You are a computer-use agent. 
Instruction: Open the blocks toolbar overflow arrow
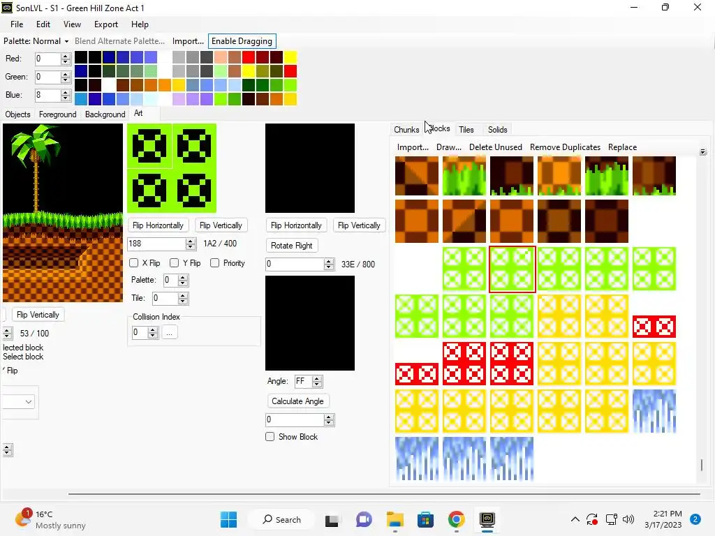pos(702,151)
